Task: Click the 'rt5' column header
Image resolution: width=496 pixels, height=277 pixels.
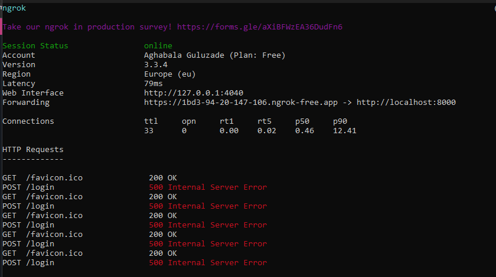Action: coord(265,121)
